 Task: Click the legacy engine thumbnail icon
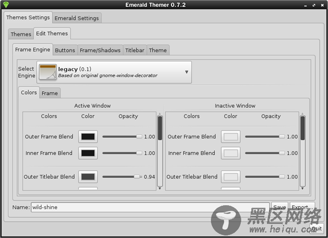coord(48,72)
